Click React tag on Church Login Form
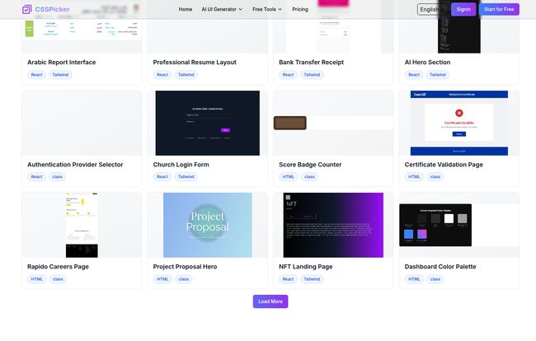The height and width of the screenshot is (341, 536). pyautogui.click(x=162, y=177)
